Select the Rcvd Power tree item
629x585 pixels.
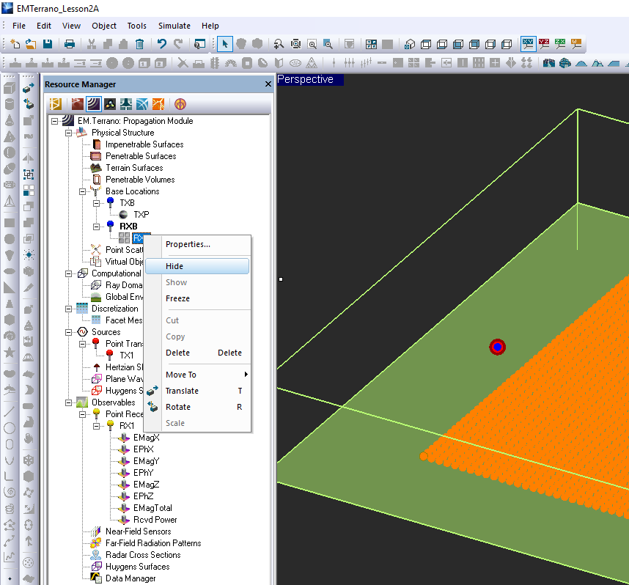pyautogui.click(x=155, y=520)
